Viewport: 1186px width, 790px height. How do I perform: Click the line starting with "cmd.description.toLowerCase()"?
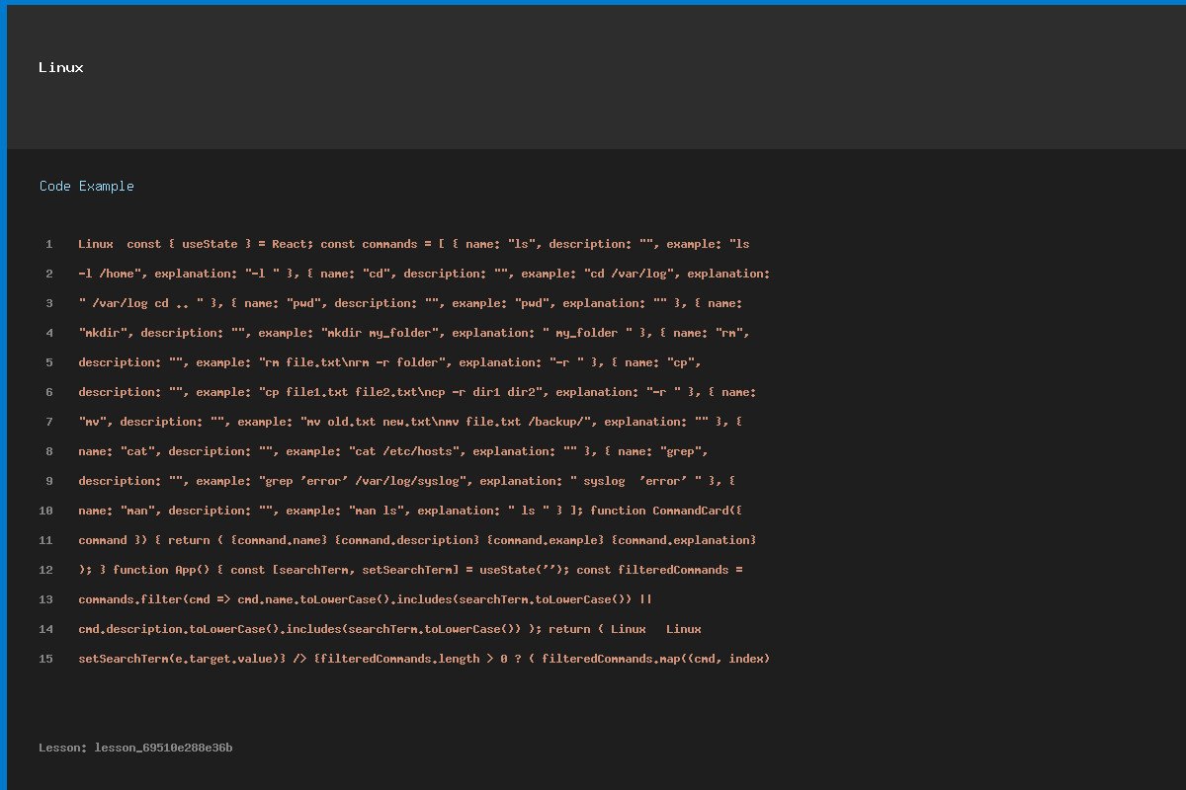(x=389, y=629)
